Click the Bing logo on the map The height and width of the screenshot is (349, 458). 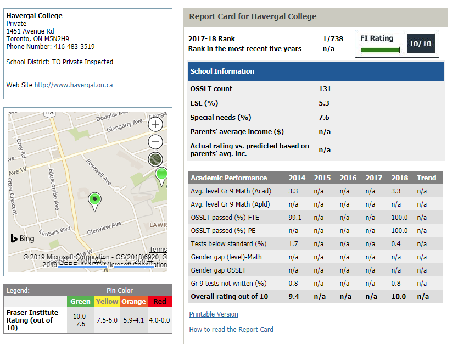click(23, 239)
